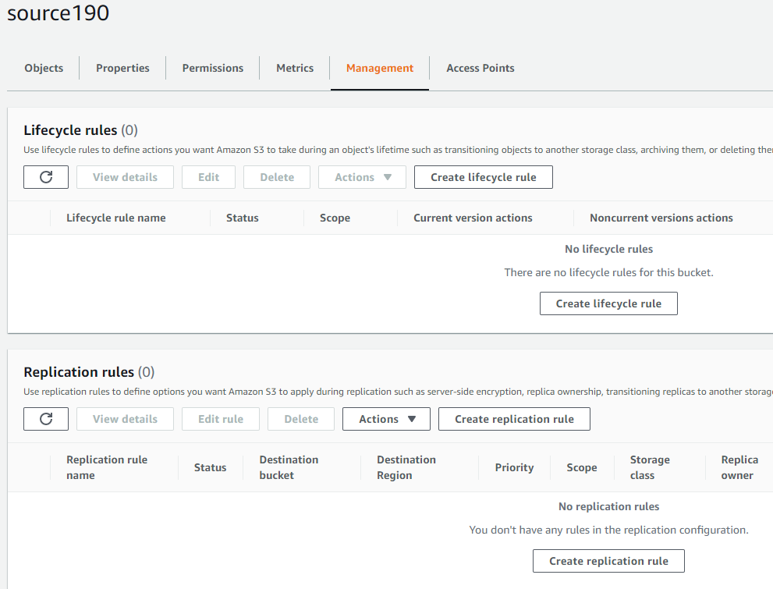
Task: Click the Scope column in Lifecycle table
Action: 335,218
